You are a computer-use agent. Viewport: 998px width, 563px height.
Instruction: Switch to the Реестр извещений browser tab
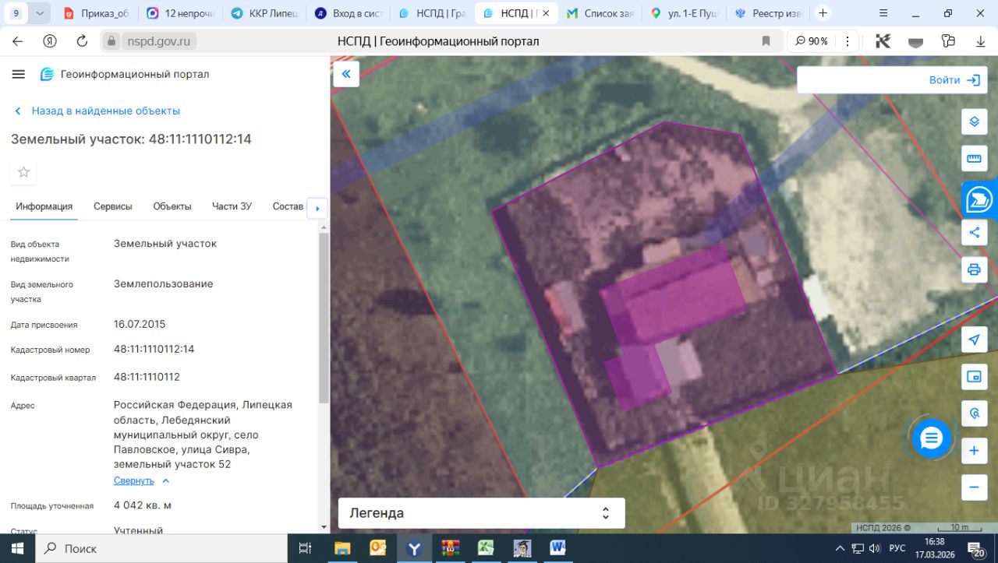[x=769, y=13]
